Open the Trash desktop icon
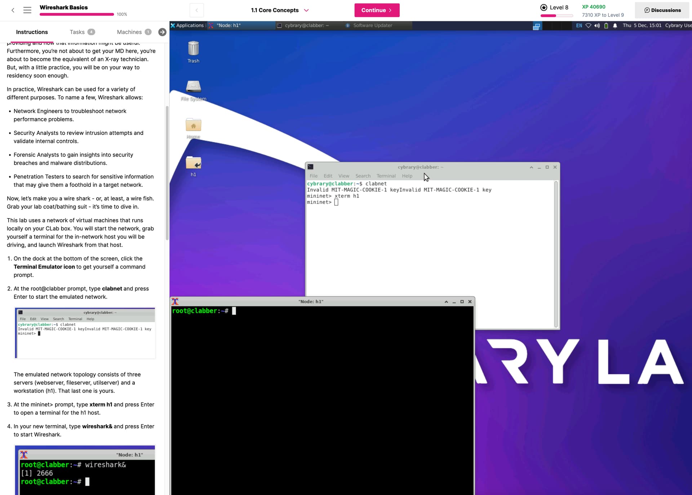Screen dimensions: 692x495 pos(193,49)
